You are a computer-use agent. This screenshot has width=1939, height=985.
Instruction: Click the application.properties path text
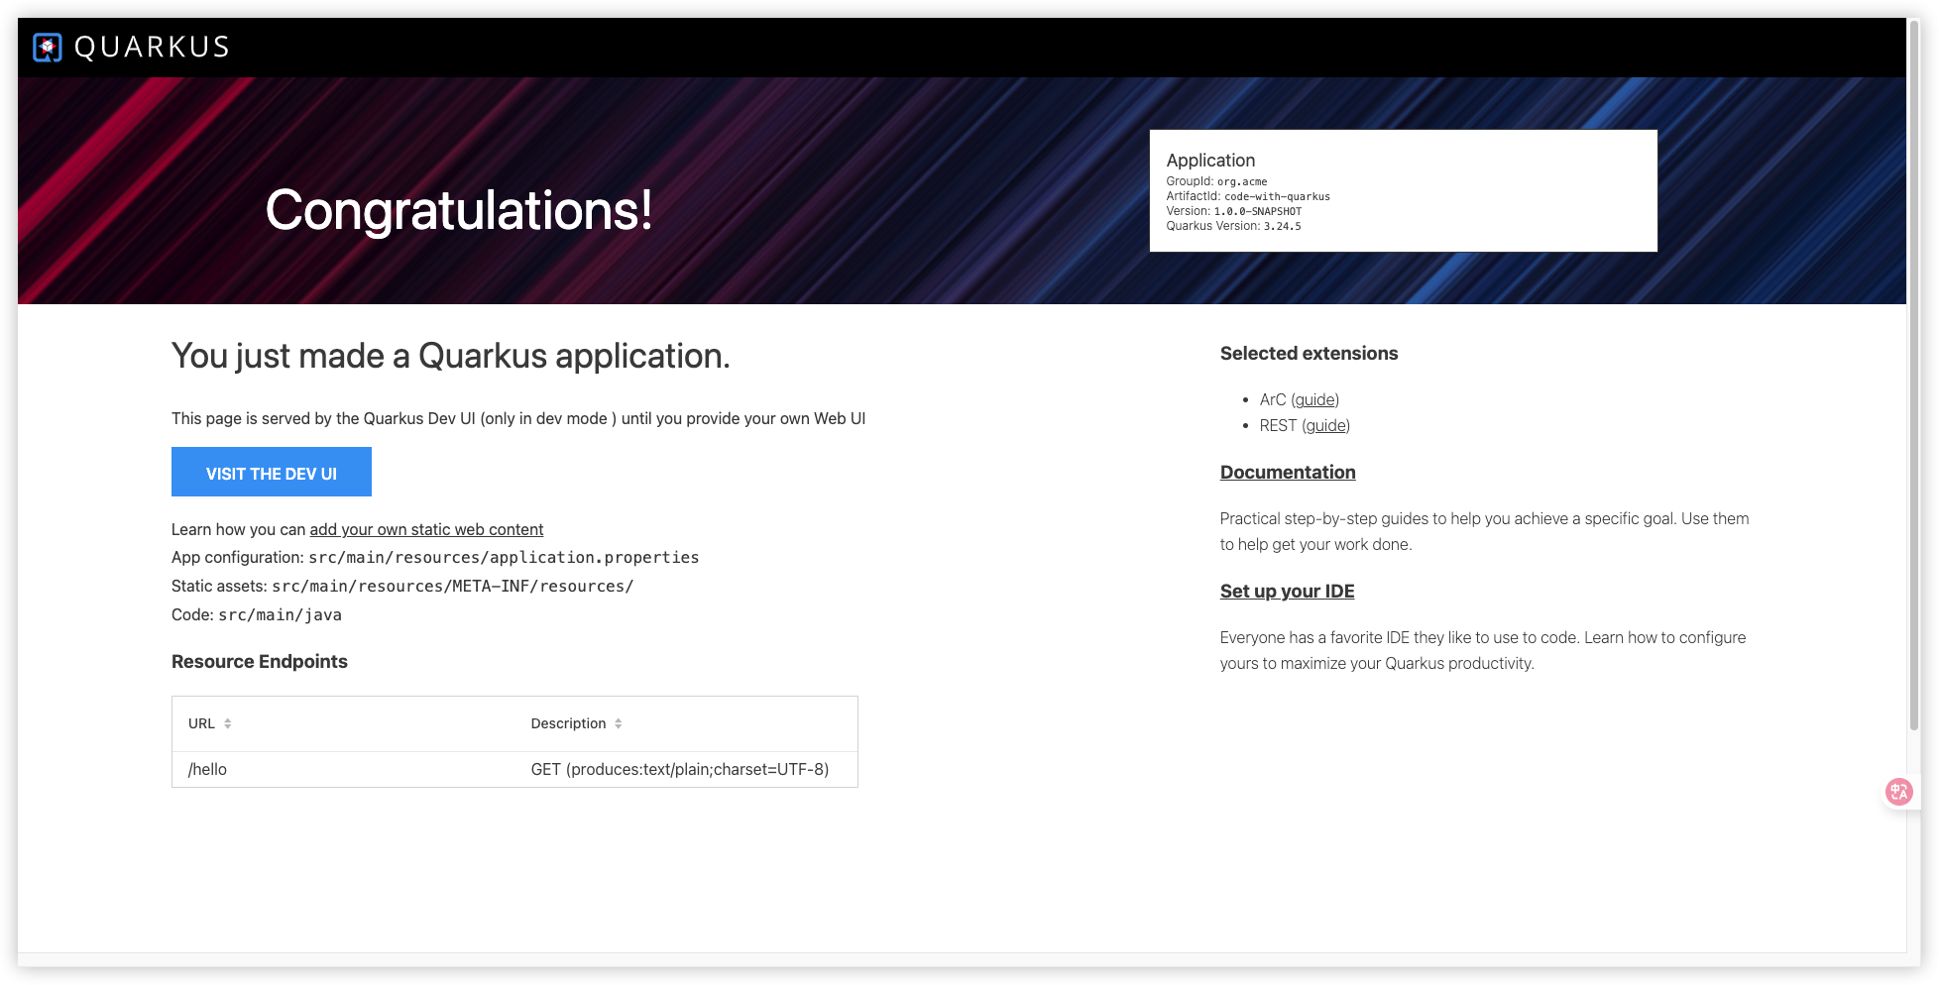tap(504, 557)
